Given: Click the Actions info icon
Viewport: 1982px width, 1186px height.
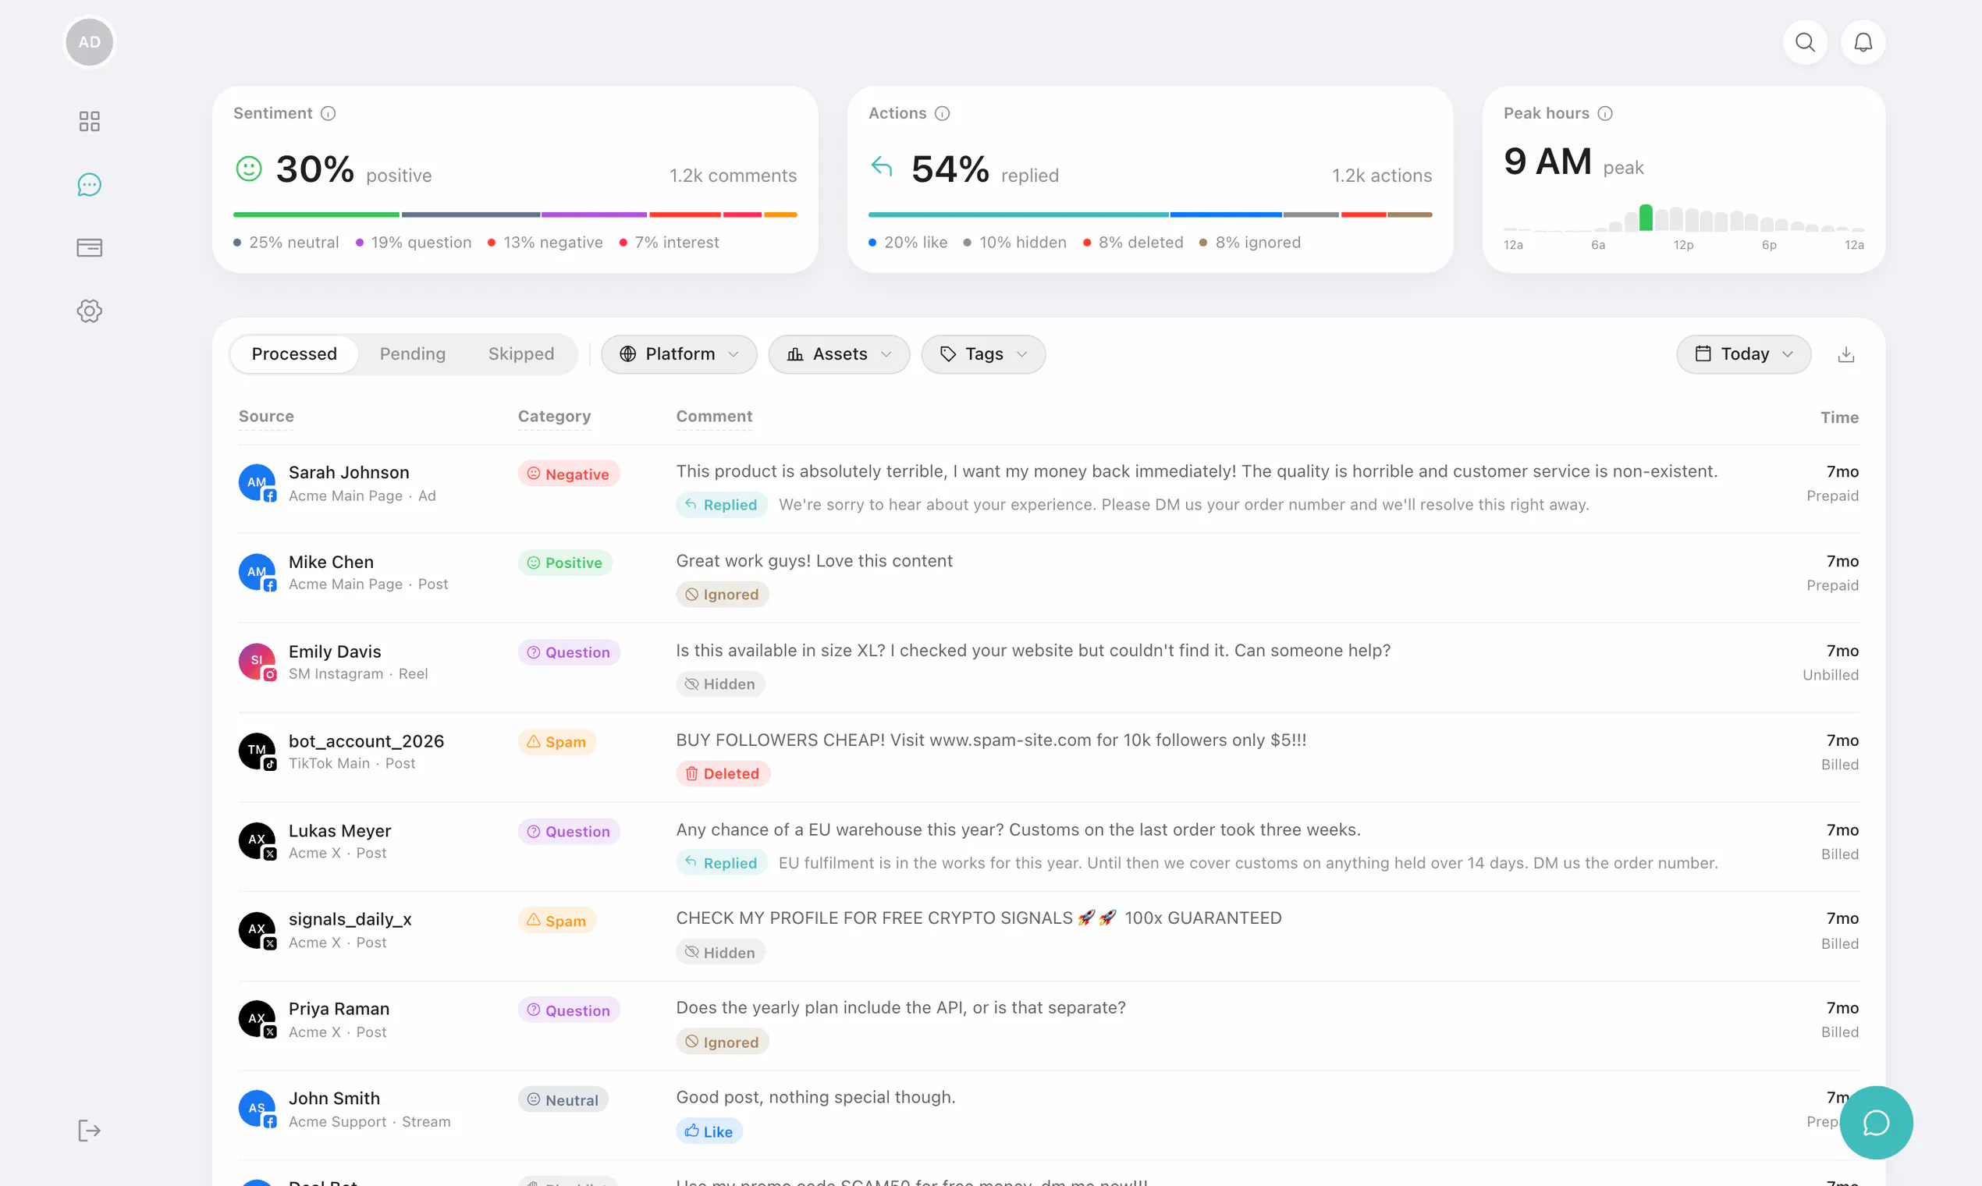Looking at the screenshot, I should 943,113.
